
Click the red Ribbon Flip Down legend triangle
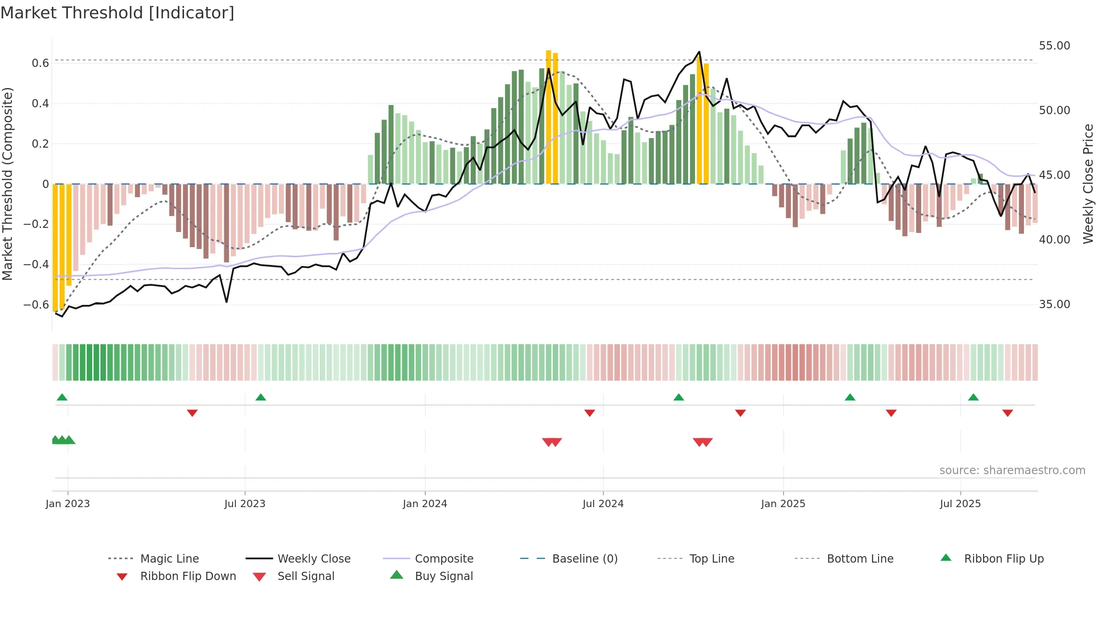(122, 577)
